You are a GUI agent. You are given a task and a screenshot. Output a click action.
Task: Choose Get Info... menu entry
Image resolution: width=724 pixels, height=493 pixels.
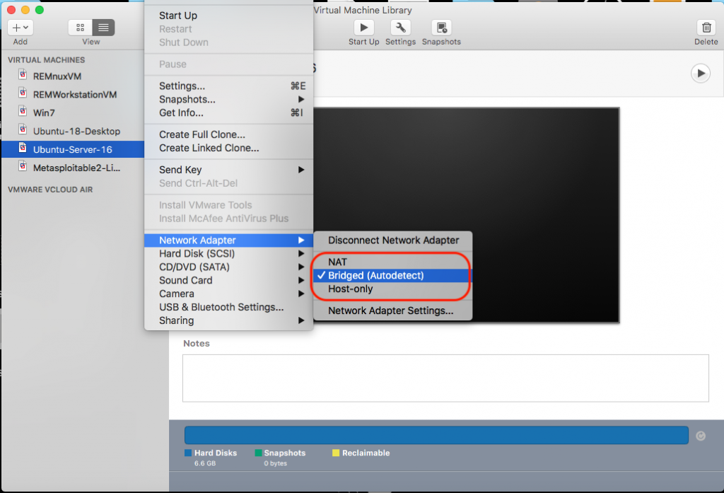[228, 112]
